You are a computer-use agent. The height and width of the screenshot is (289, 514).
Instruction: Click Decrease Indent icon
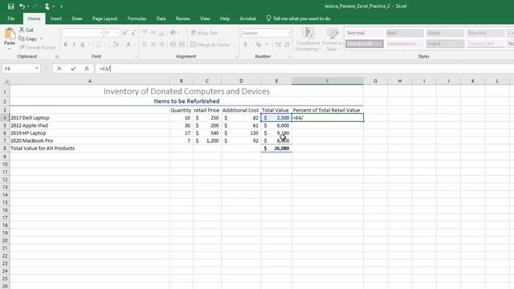[173, 45]
